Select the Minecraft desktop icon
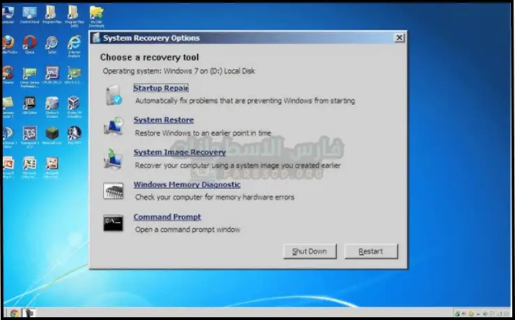 pos(52,133)
